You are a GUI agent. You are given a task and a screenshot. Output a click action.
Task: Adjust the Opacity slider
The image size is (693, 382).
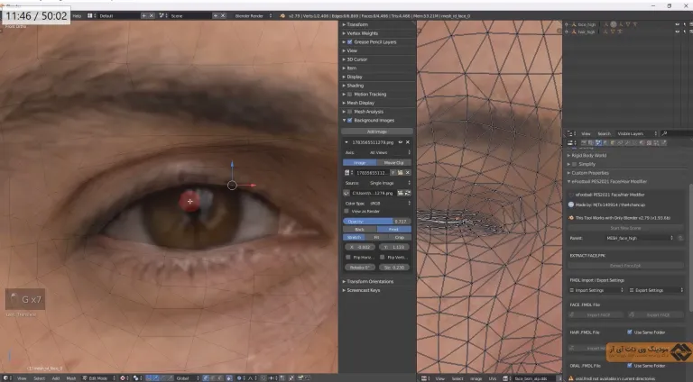click(377, 222)
